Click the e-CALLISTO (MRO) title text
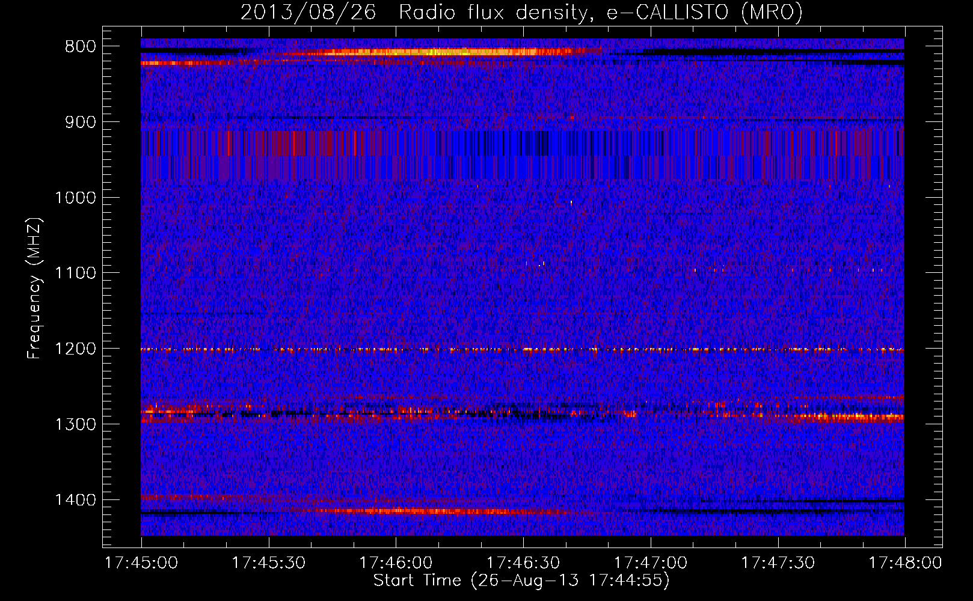Image resolution: width=973 pixels, height=601 pixels. coord(704,13)
